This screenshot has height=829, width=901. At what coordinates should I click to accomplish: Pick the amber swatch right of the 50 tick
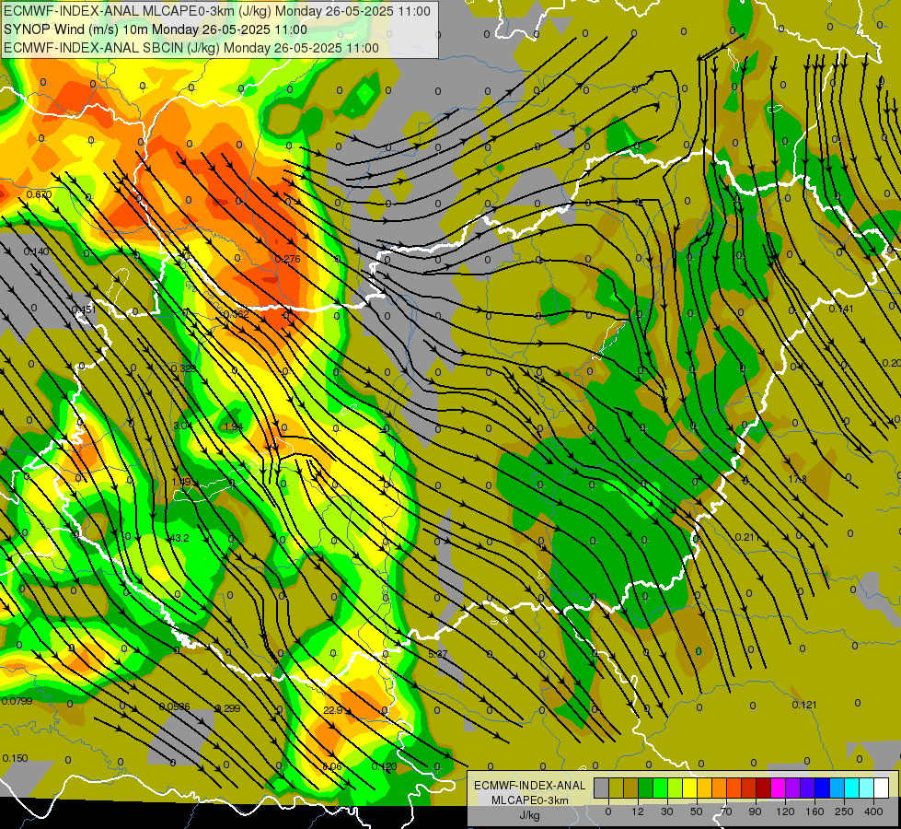coord(705,788)
